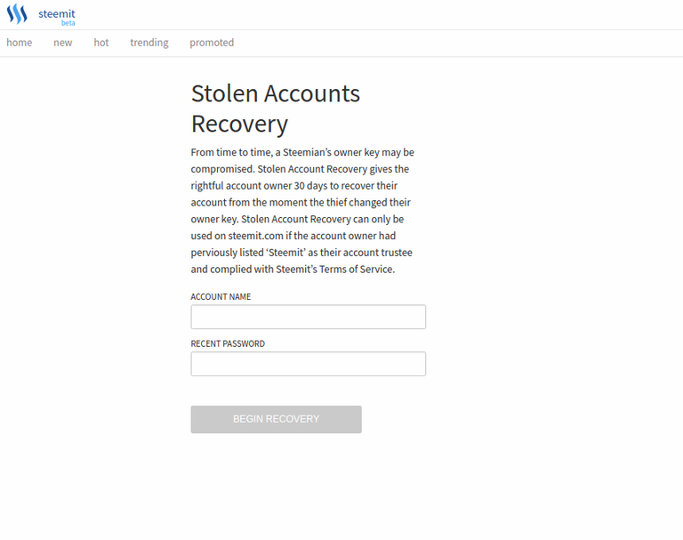Click the Stolen Accounts Recovery heading

point(276,93)
